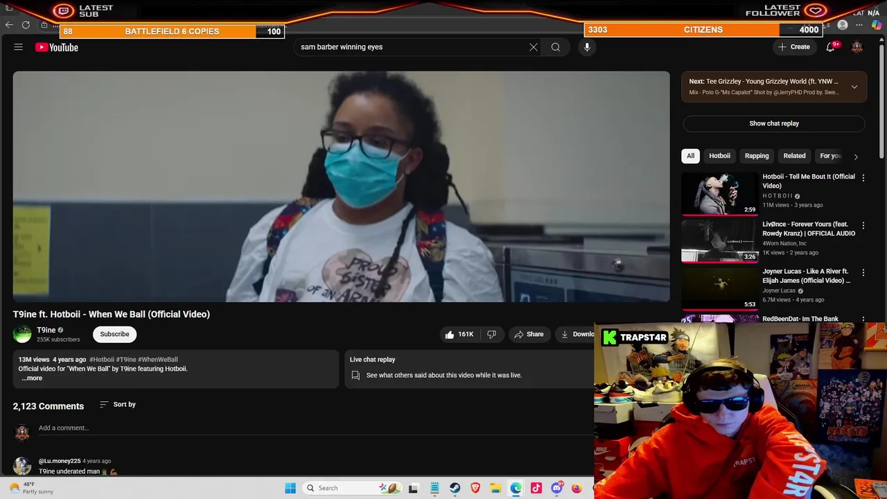Open the Windows Start menu
The image size is (887, 499).
(x=290, y=488)
